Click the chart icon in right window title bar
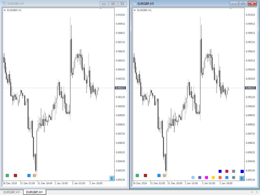The width and height of the screenshot is (260, 195). (134, 4)
